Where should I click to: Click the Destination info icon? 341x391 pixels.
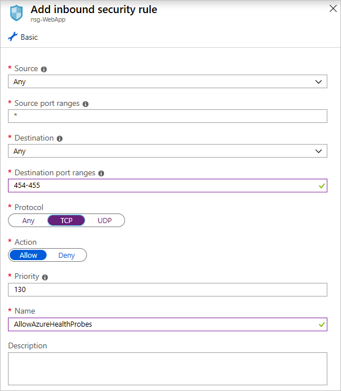60,138
